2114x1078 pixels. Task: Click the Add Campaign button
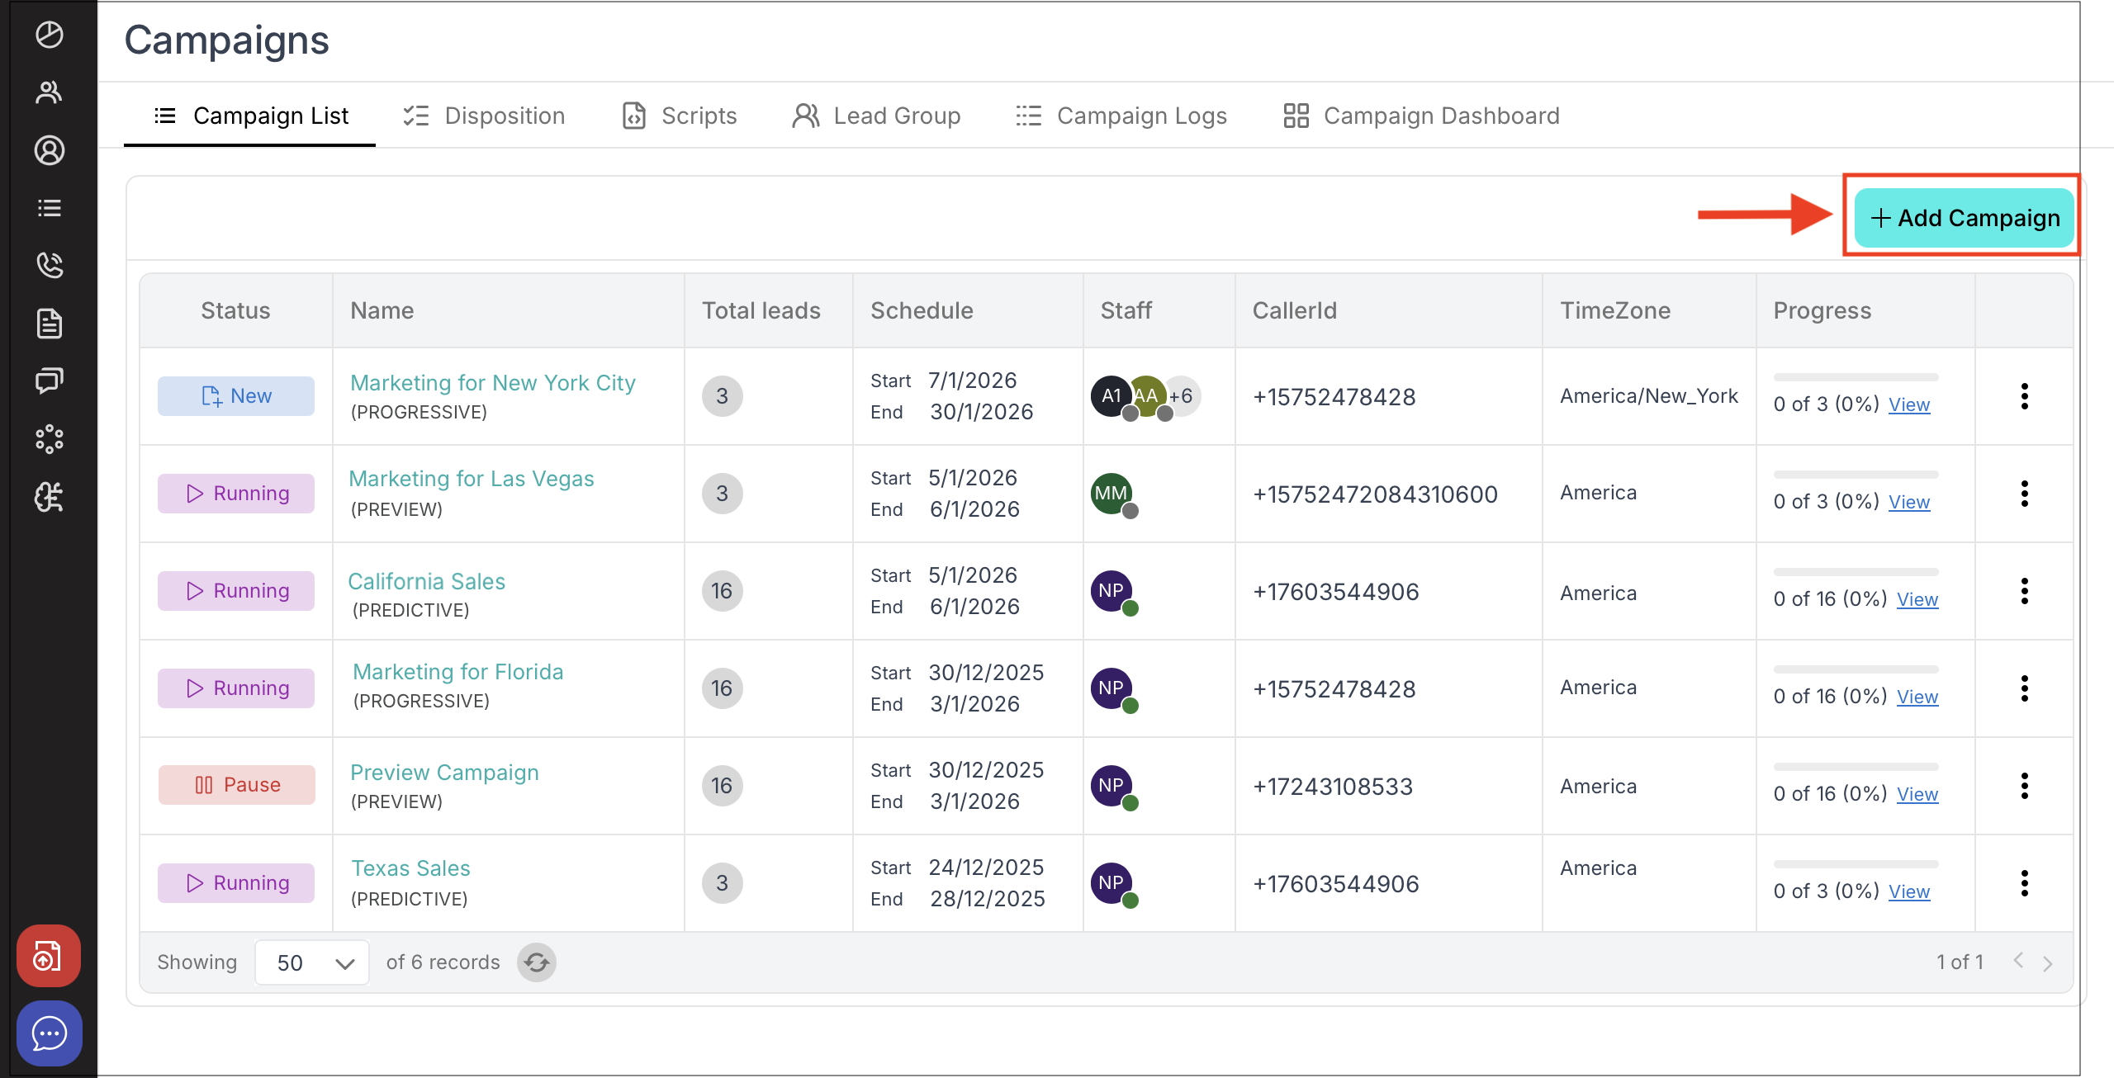click(1964, 218)
